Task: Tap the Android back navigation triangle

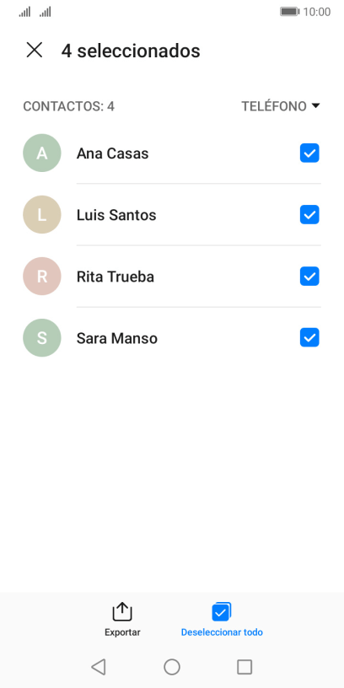Action: (99, 667)
